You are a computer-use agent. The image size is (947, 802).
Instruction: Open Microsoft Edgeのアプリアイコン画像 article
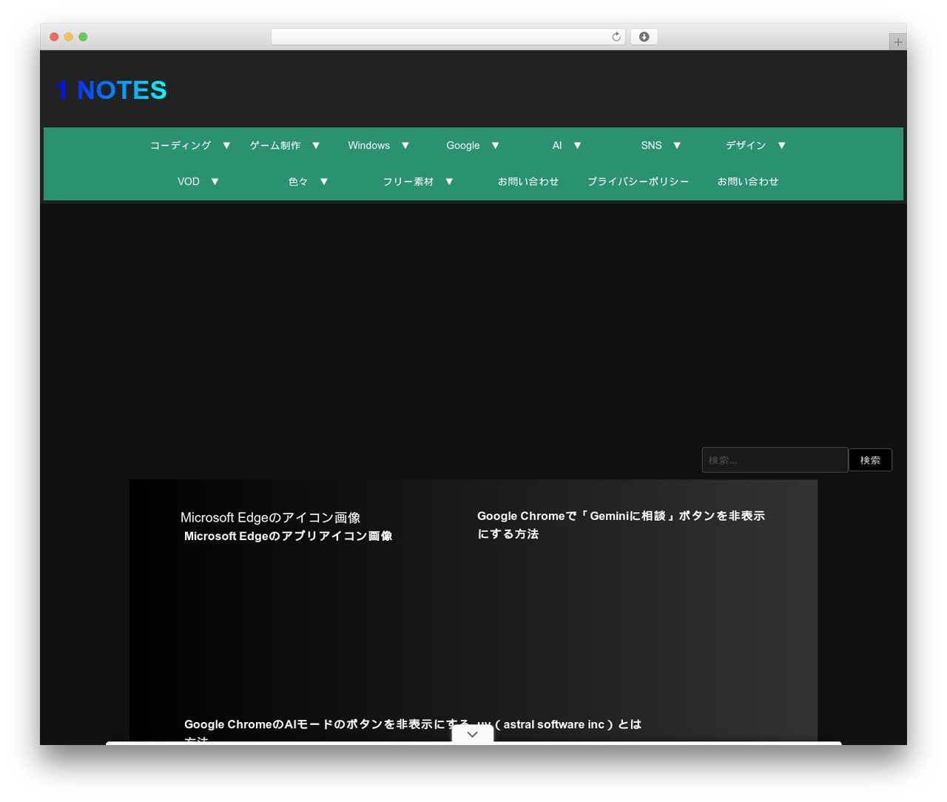tap(289, 536)
